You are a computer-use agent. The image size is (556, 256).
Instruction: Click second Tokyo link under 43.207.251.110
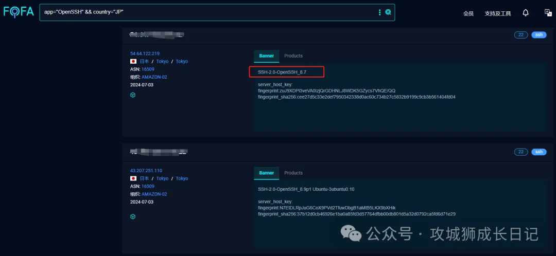point(182,178)
